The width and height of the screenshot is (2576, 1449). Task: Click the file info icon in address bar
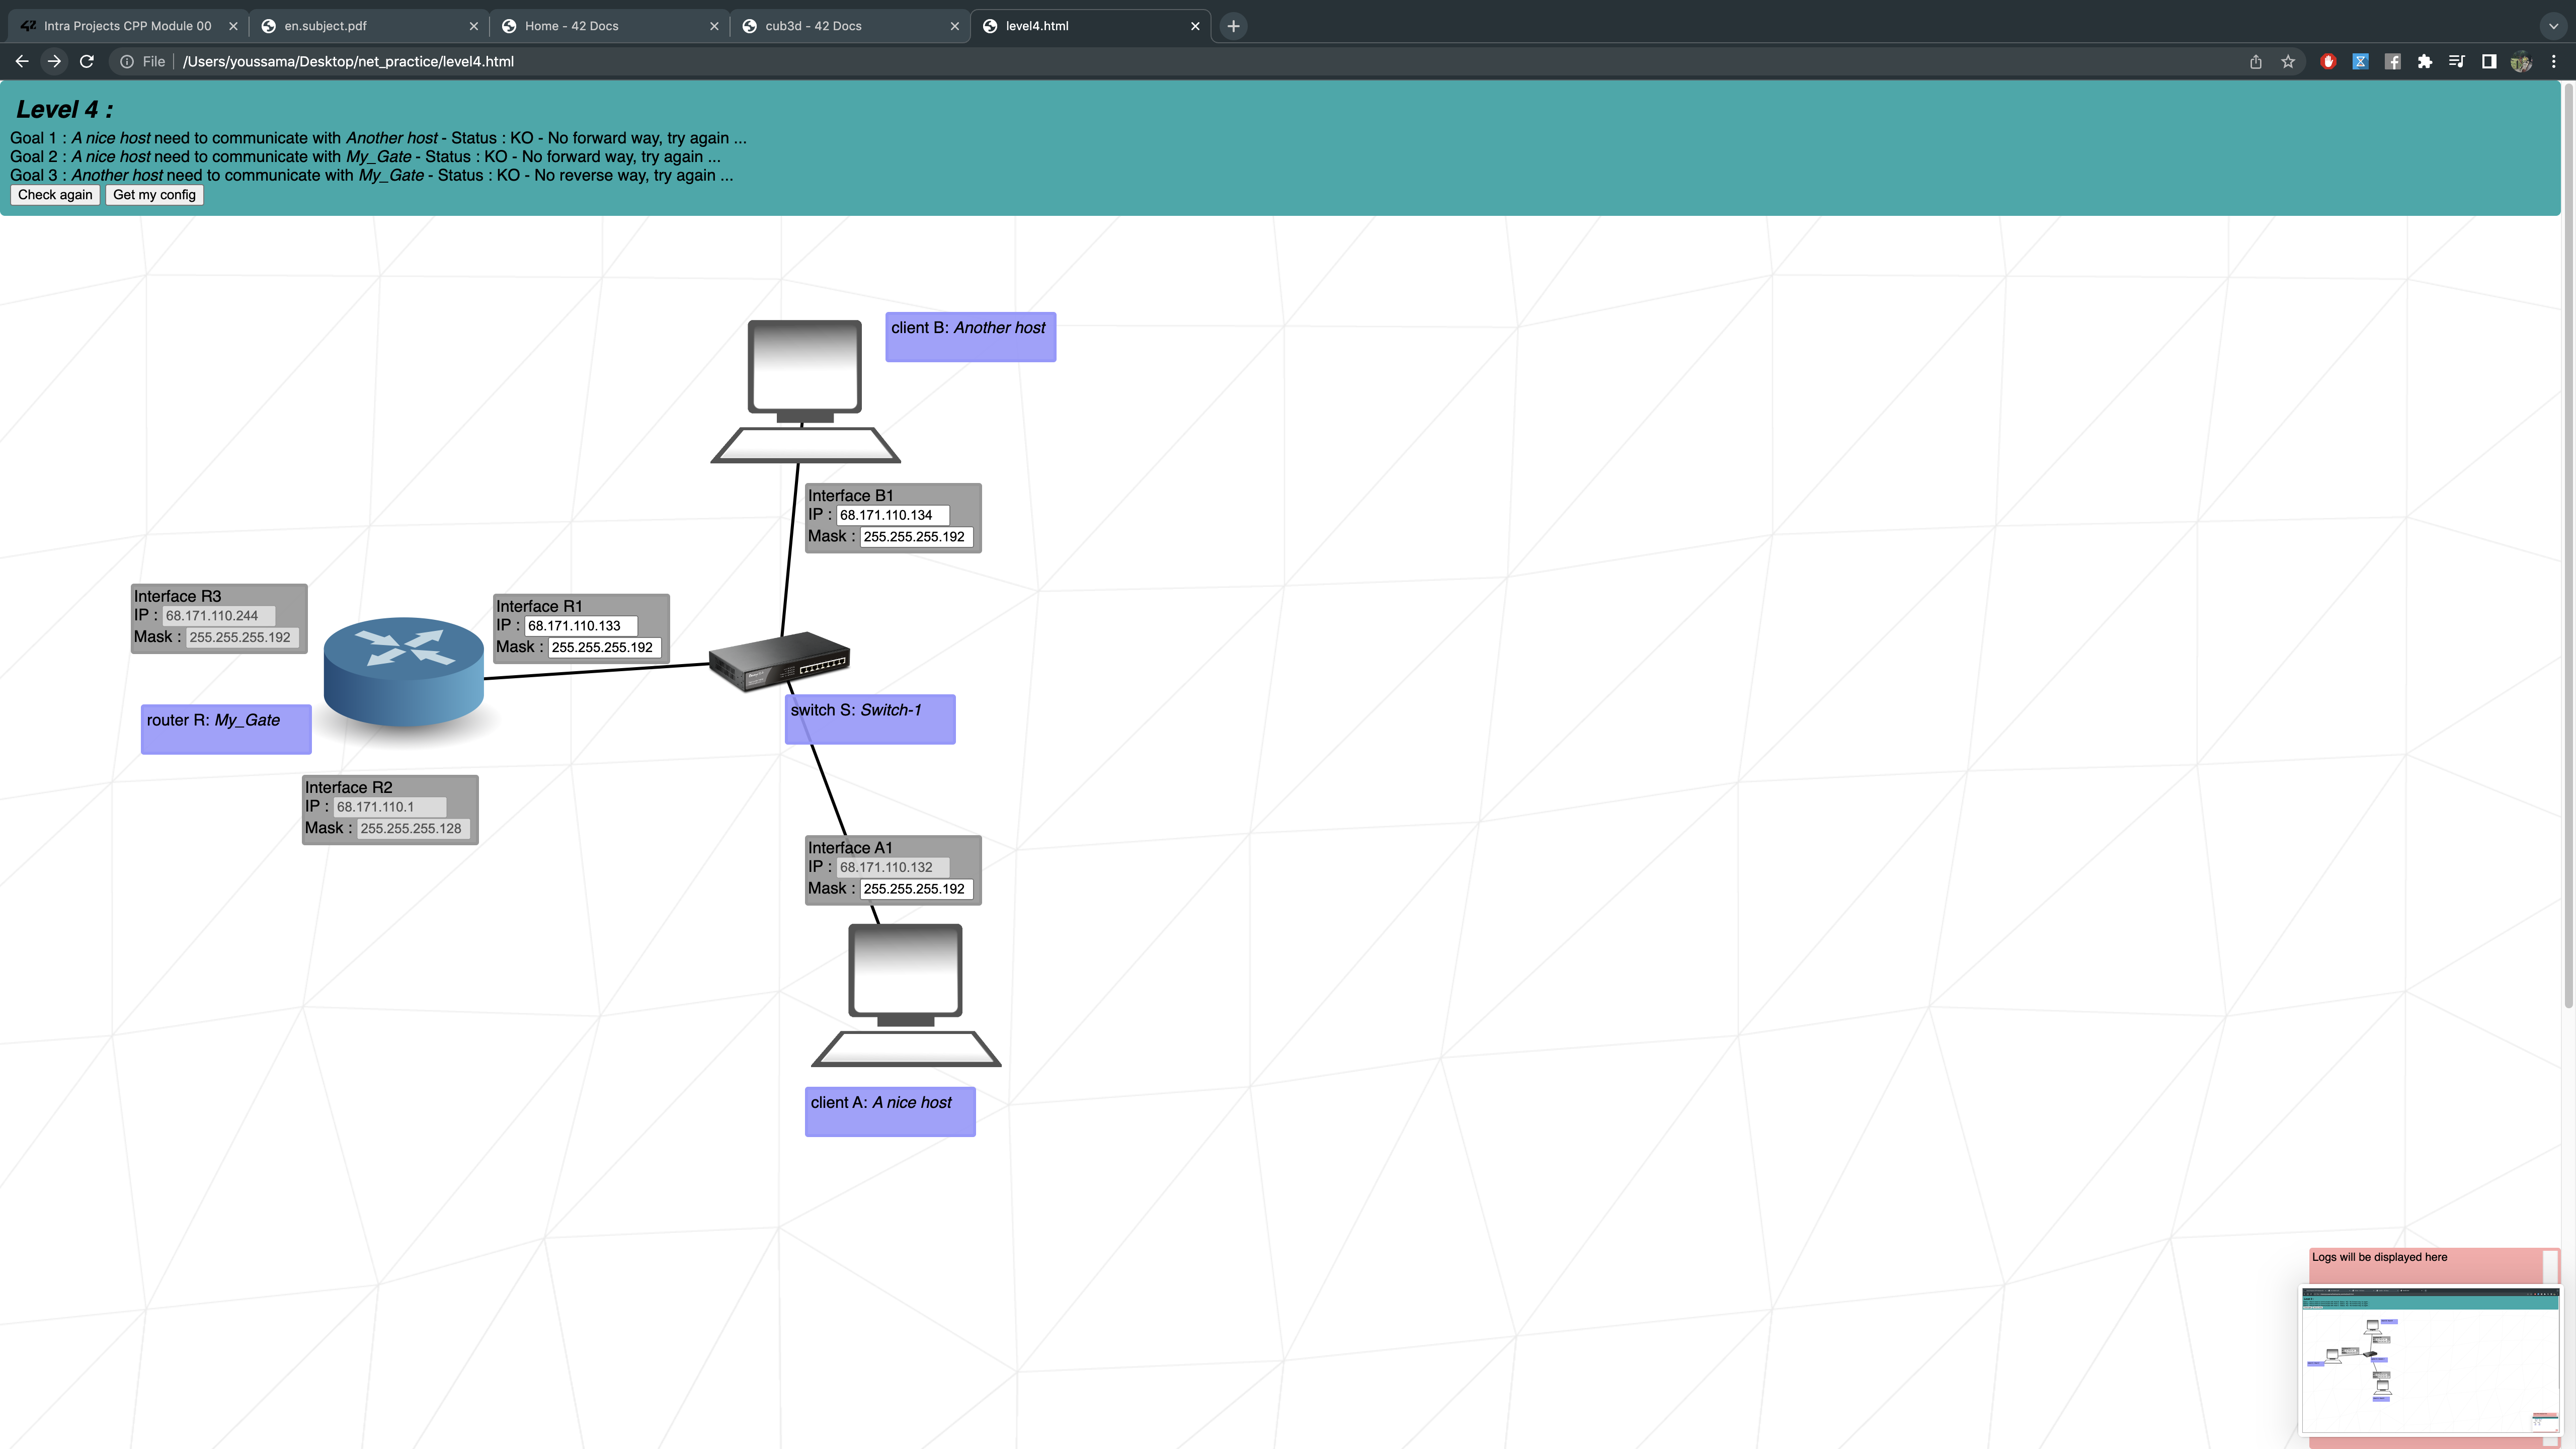[x=127, y=62]
